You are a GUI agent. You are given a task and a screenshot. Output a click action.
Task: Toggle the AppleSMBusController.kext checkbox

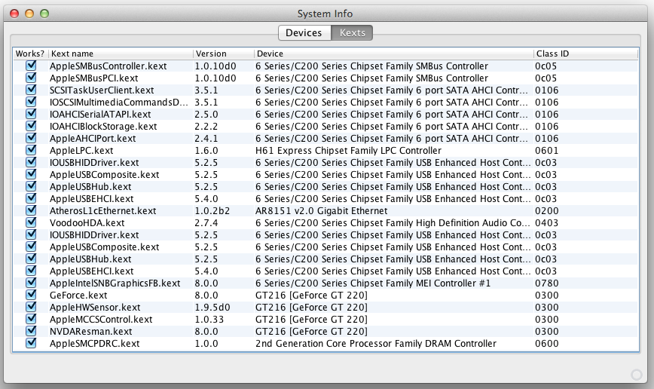(x=31, y=66)
